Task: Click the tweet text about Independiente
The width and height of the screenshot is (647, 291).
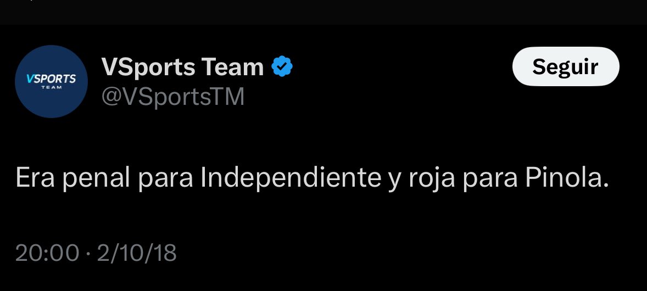Action: (312, 178)
